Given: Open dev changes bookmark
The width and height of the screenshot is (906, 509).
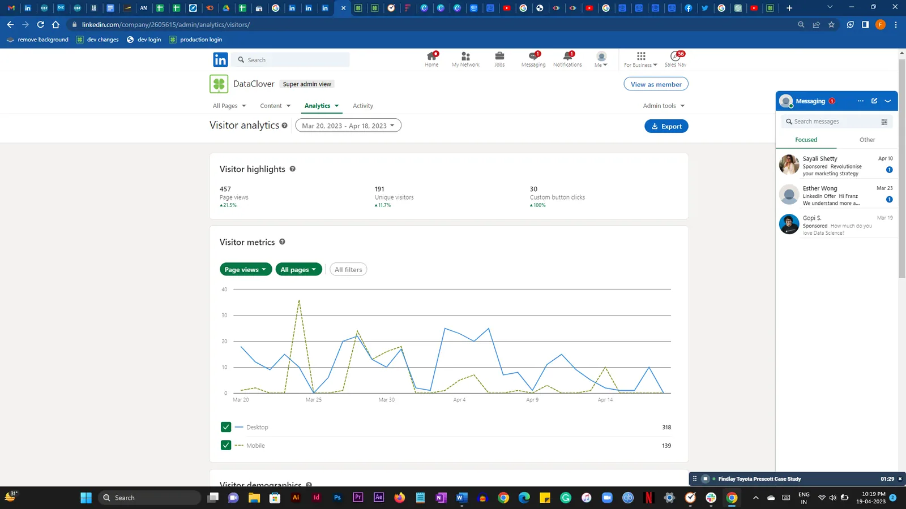Looking at the screenshot, I should point(97,40).
